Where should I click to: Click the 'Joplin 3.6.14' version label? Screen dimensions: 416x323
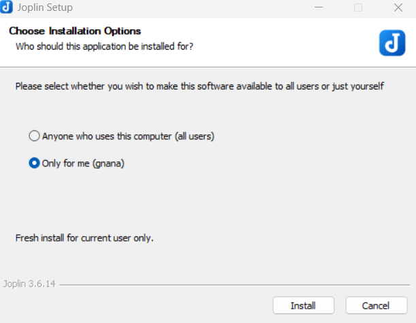29,284
